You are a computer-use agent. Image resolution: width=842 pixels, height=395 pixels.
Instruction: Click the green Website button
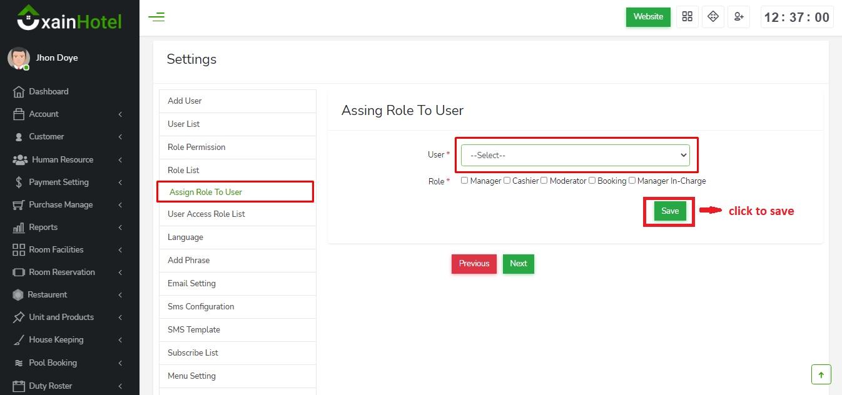coord(647,17)
